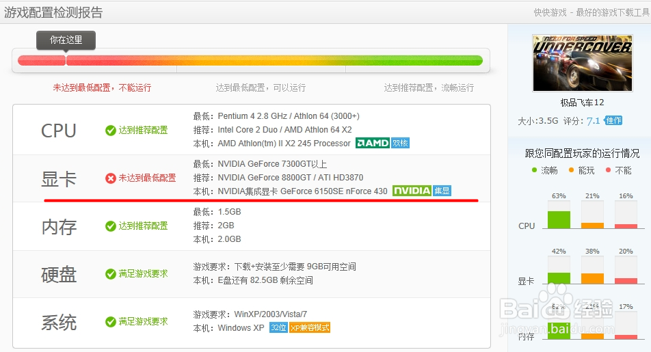Click the Windows XP local system text
Image resolution: width=651 pixels, height=352 pixels.
(x=241, y=328)
